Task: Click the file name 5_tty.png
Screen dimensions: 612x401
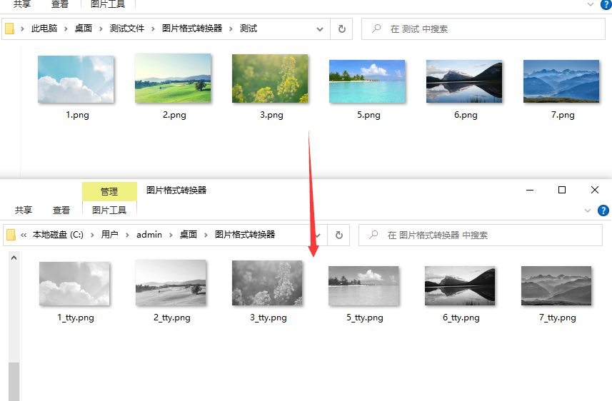Action: point(365,318)
